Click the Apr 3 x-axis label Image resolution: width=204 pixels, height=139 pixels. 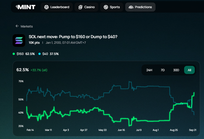[66, 130]
